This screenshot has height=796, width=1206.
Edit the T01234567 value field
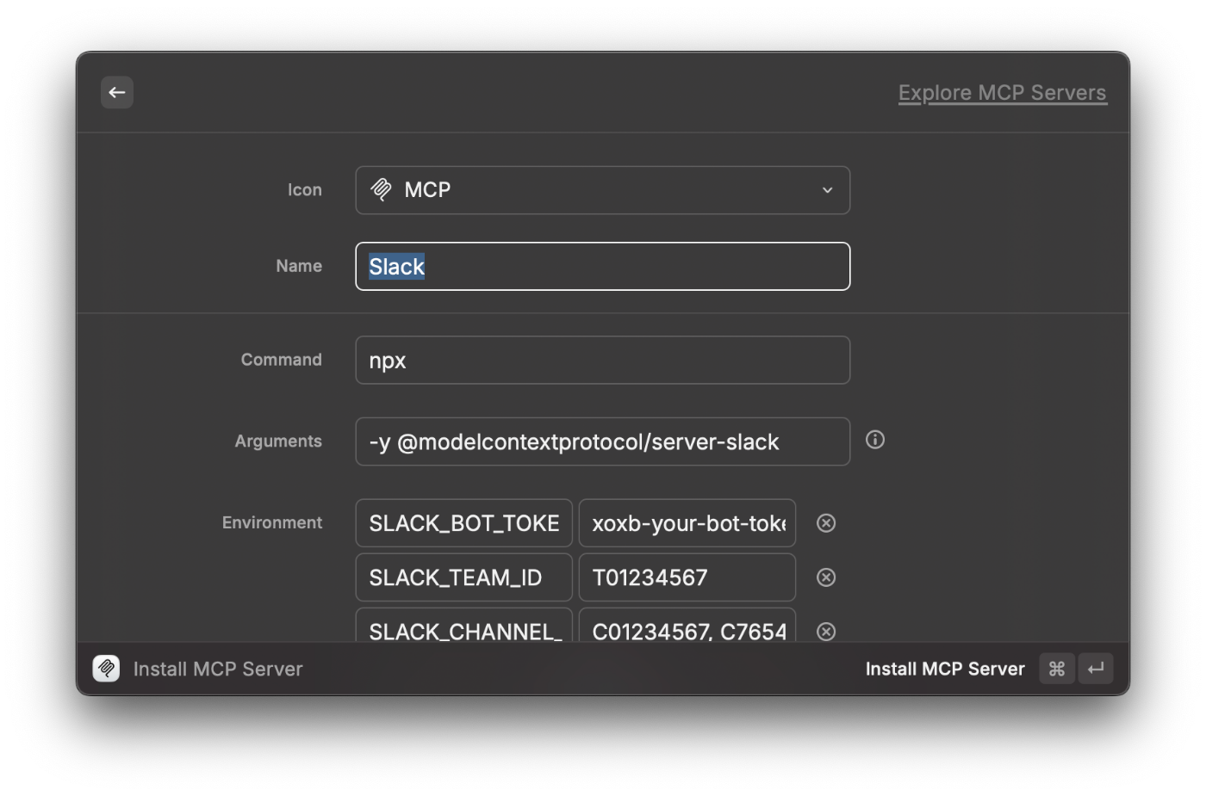(x=687, y=577)
